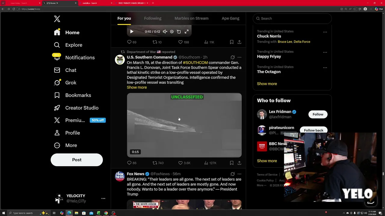385x216 pixels.
Task: Open the Delta Force trending link
Action: click(302, 42)
